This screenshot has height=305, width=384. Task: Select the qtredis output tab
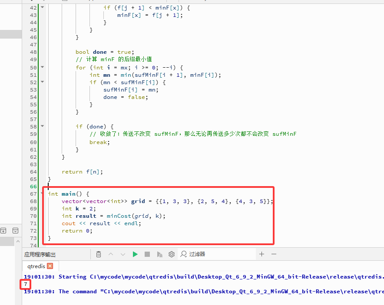point(36,266)
